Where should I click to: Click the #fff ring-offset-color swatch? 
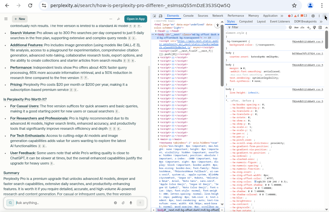(x=265, y=179)
